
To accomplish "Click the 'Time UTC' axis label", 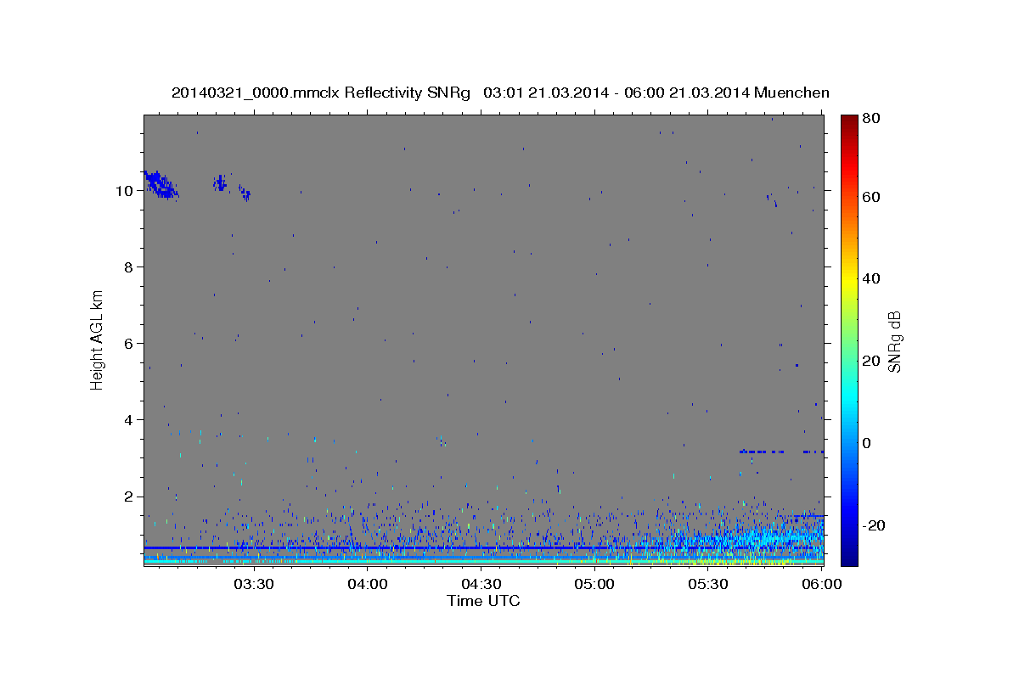I will 483,601.
